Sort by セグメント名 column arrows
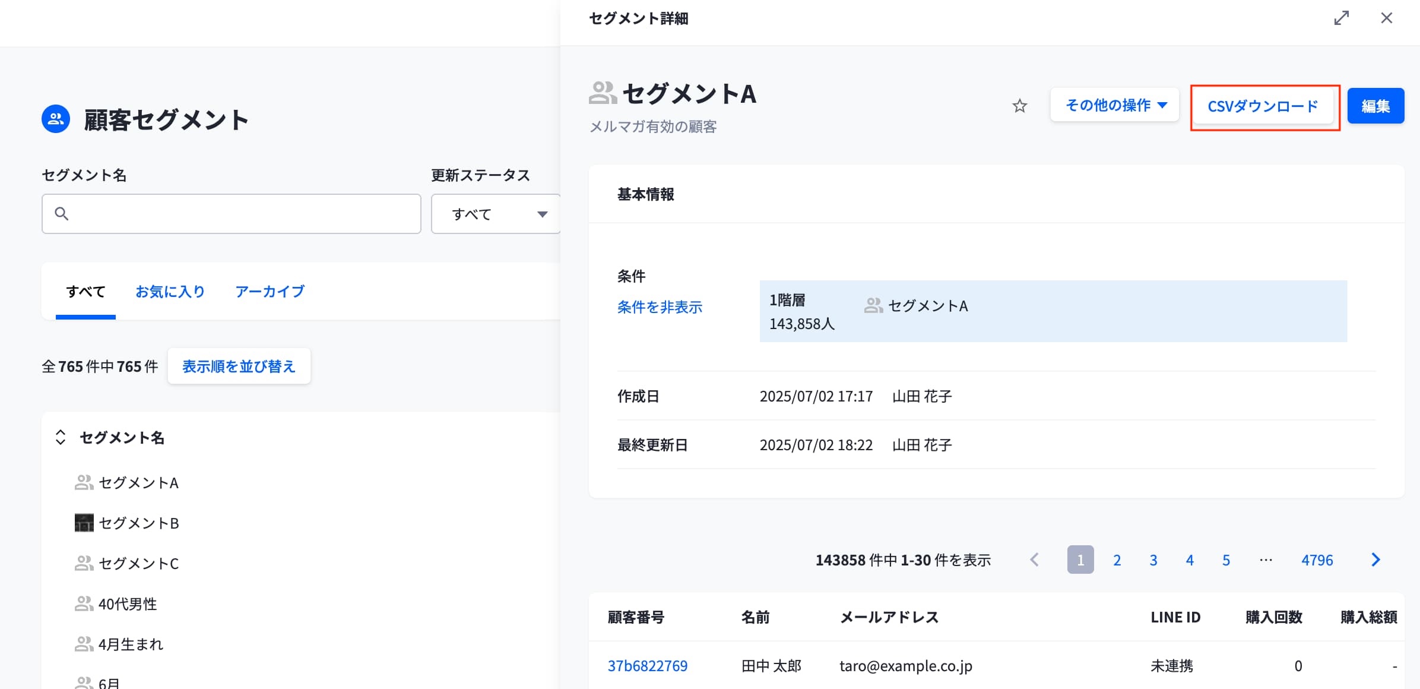The height and width of the screenshot is (689, 1420). point(61,438)
